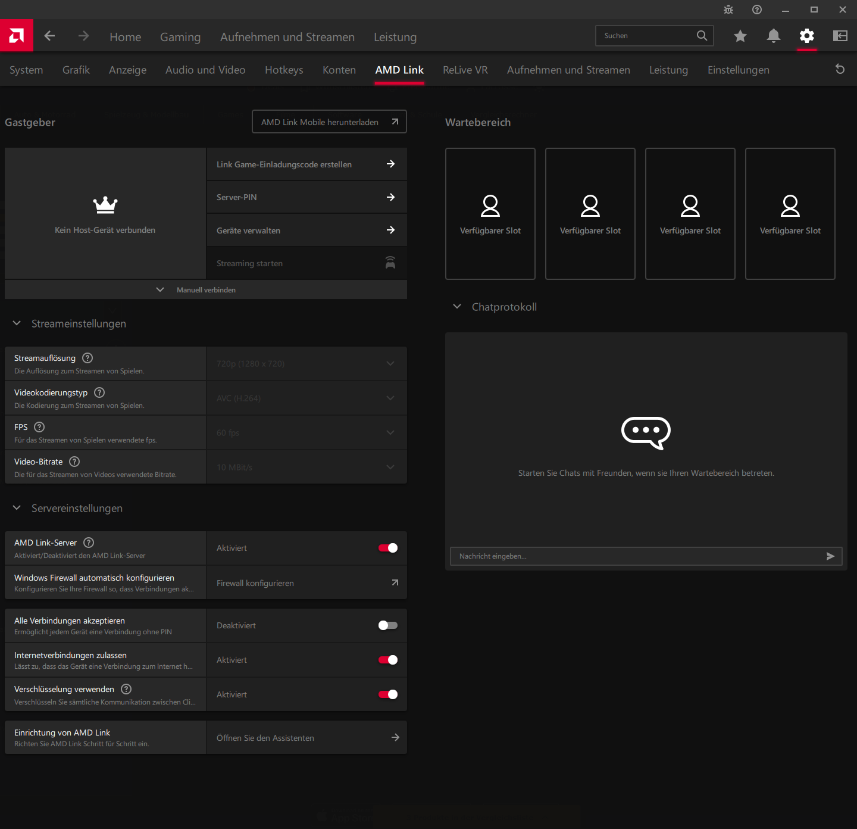Go forward with the right arrow
The height and width of the screenshot is (829, 857).
pos(83,36)
